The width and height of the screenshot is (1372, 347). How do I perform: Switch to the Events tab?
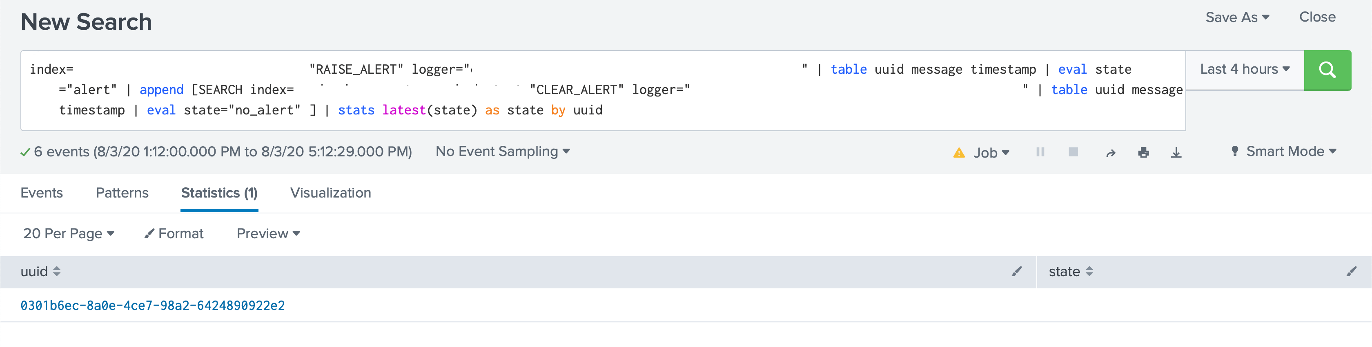pyautogui.click(x=42, y=193)
